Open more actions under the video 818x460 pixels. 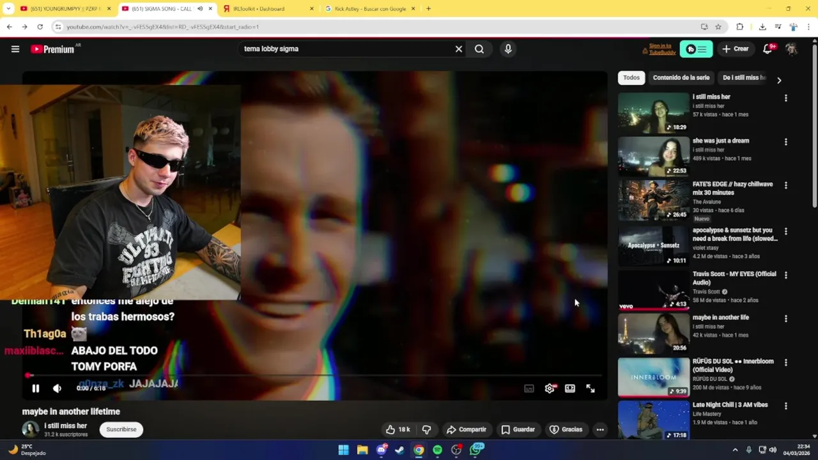tap(600, 429)
